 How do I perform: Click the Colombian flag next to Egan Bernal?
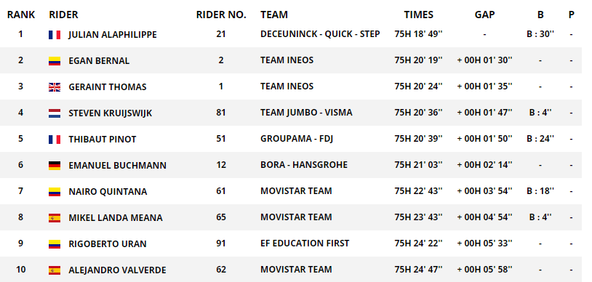pos(55,61)
